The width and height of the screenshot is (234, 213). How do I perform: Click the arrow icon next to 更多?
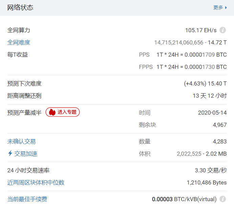(226, 7)
